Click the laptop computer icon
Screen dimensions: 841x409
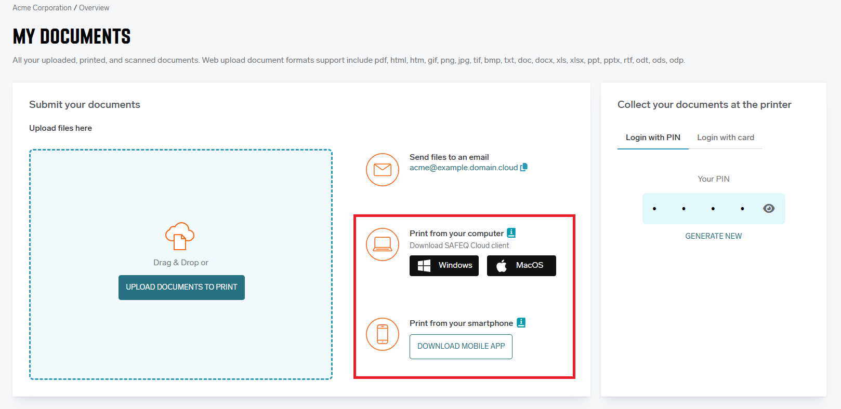tap(382, 244)
